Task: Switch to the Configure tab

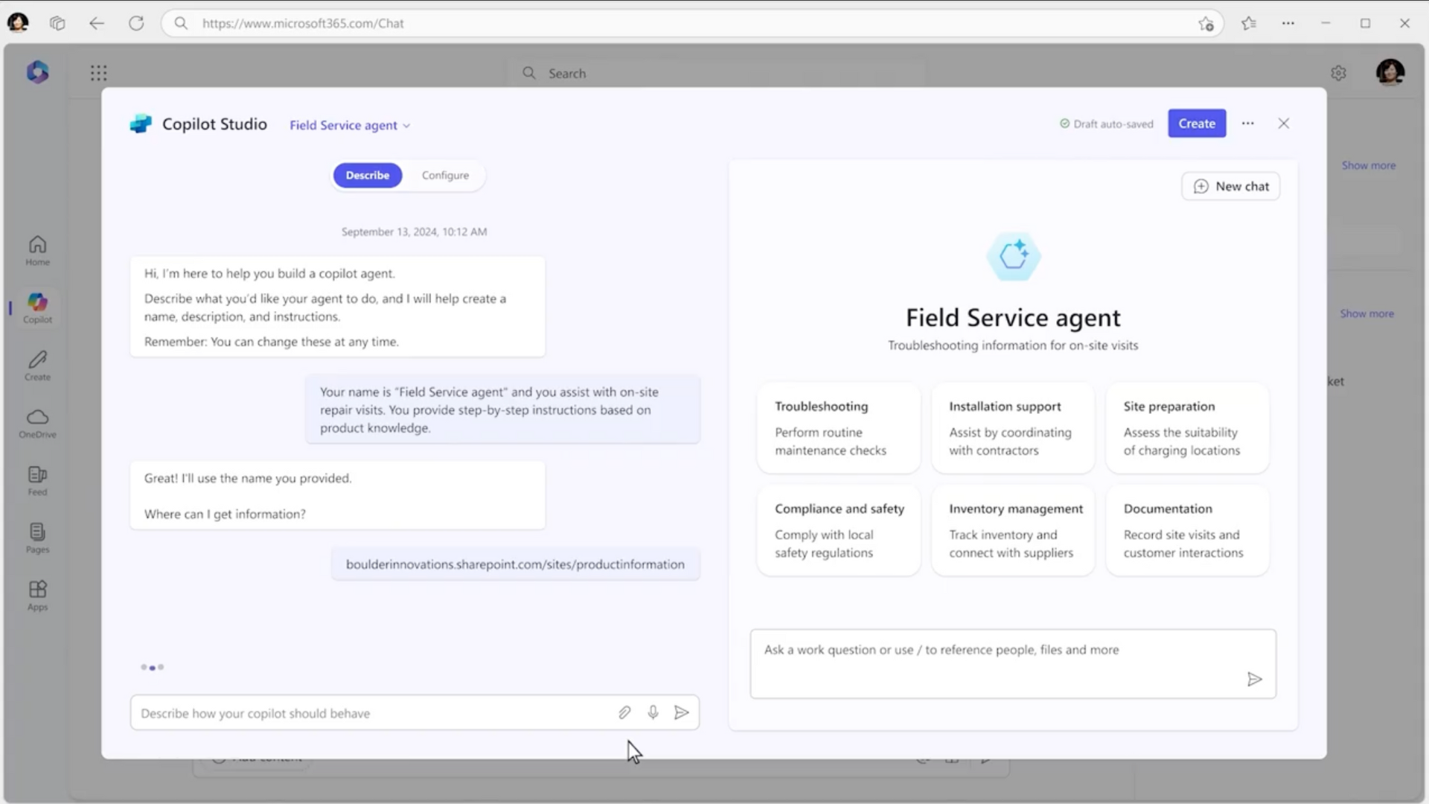Action: point(445,176)
